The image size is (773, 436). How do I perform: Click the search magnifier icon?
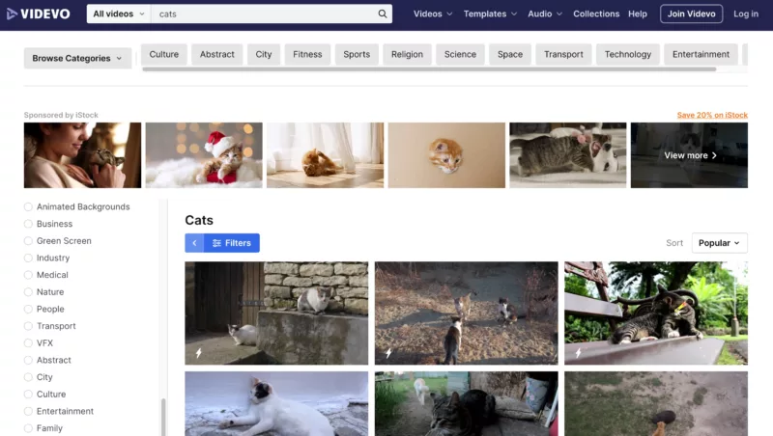[x=383, y=14]
